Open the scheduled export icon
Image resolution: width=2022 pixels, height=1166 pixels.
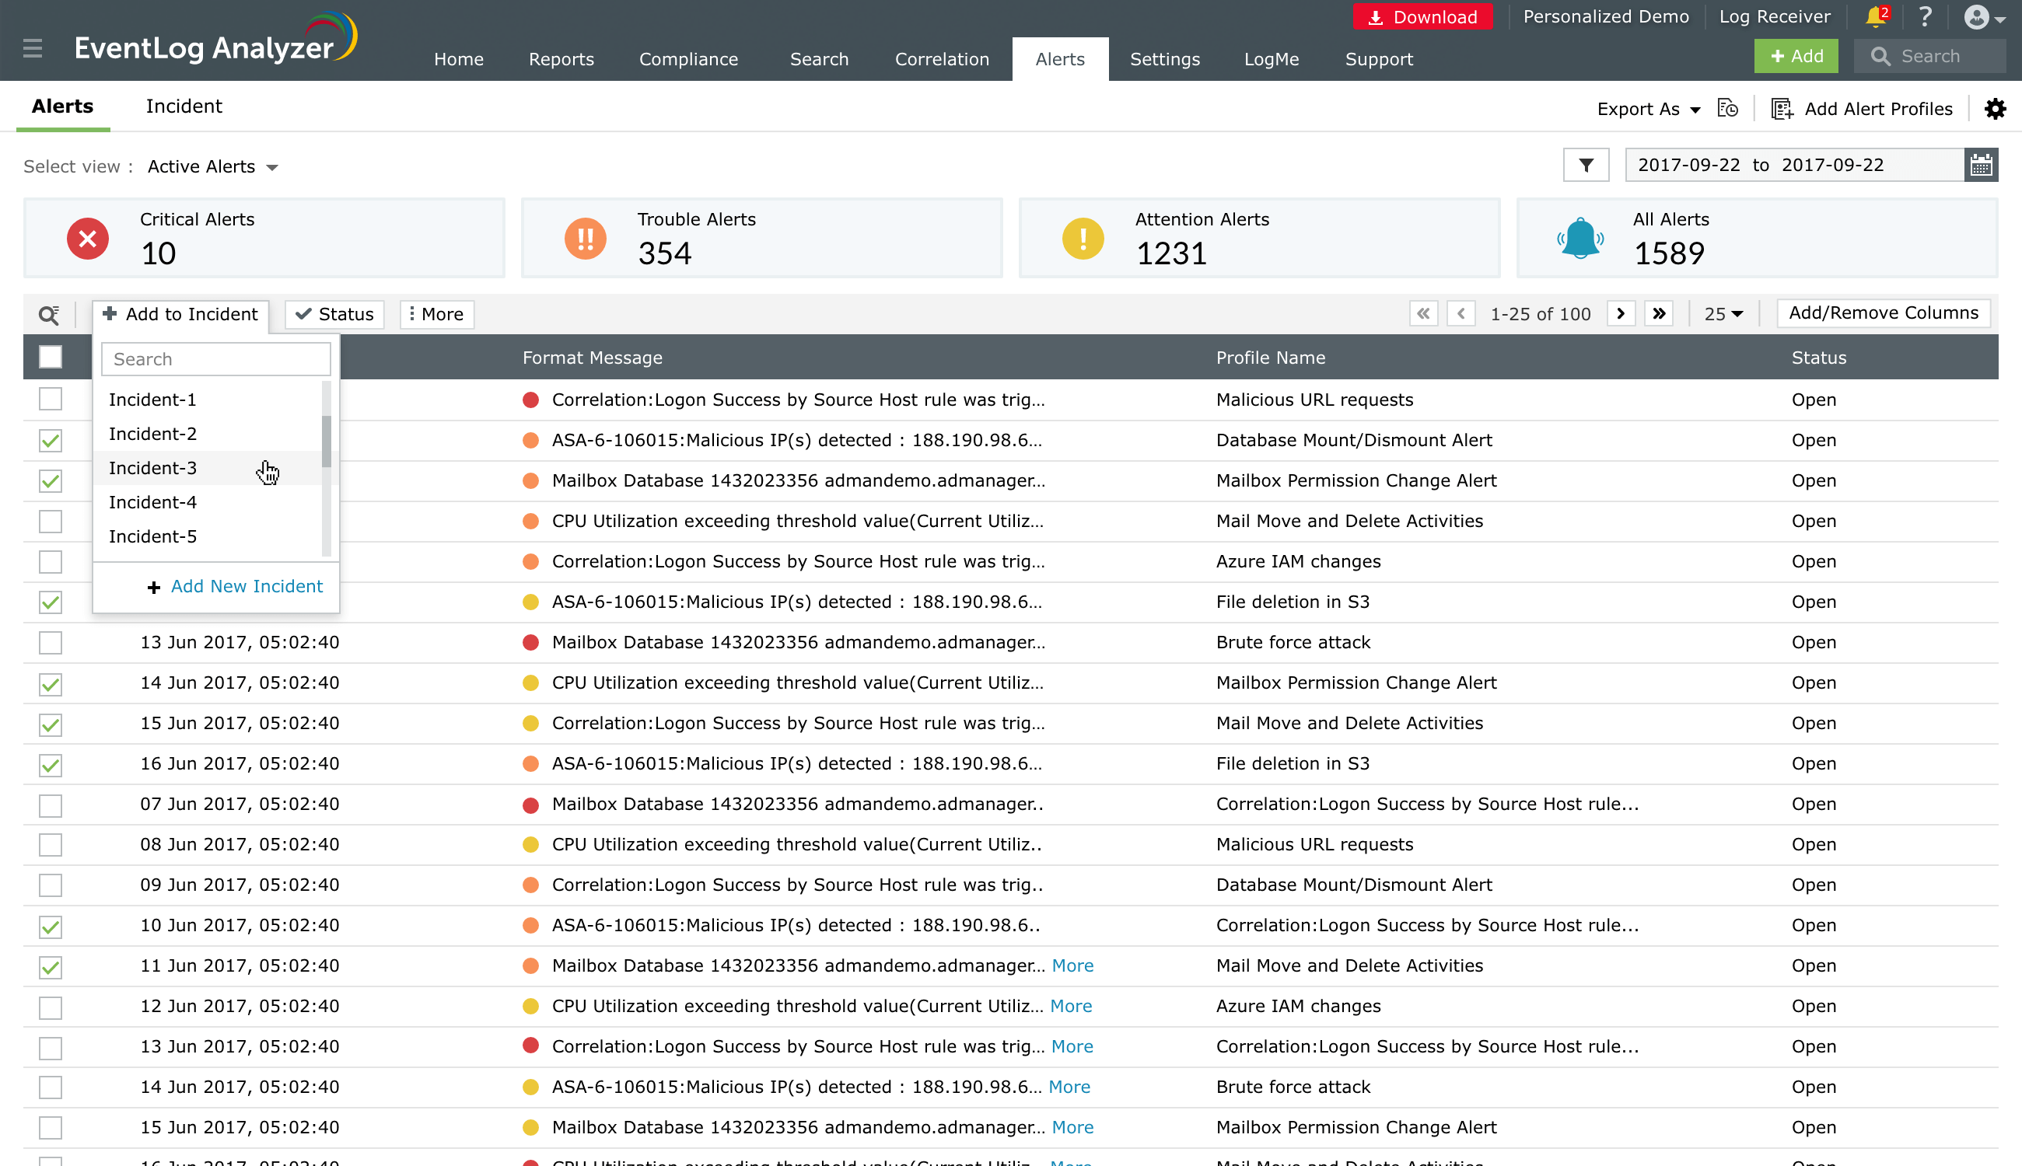coord(1727,109)
